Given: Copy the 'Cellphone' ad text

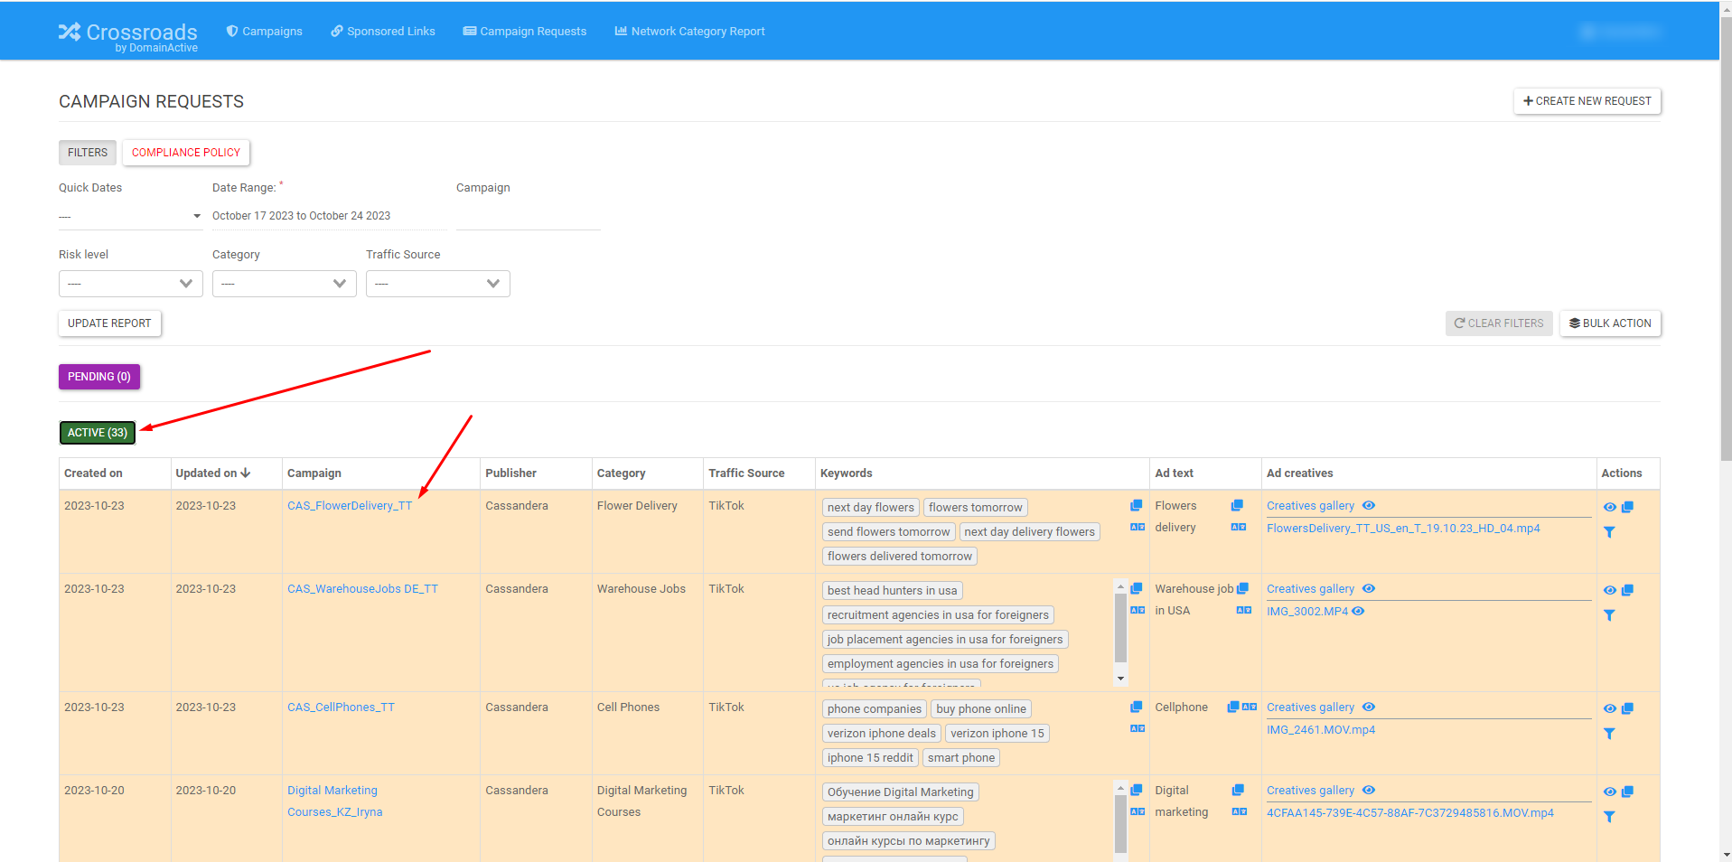Looking at the screenshot, I should [1232, 707].
